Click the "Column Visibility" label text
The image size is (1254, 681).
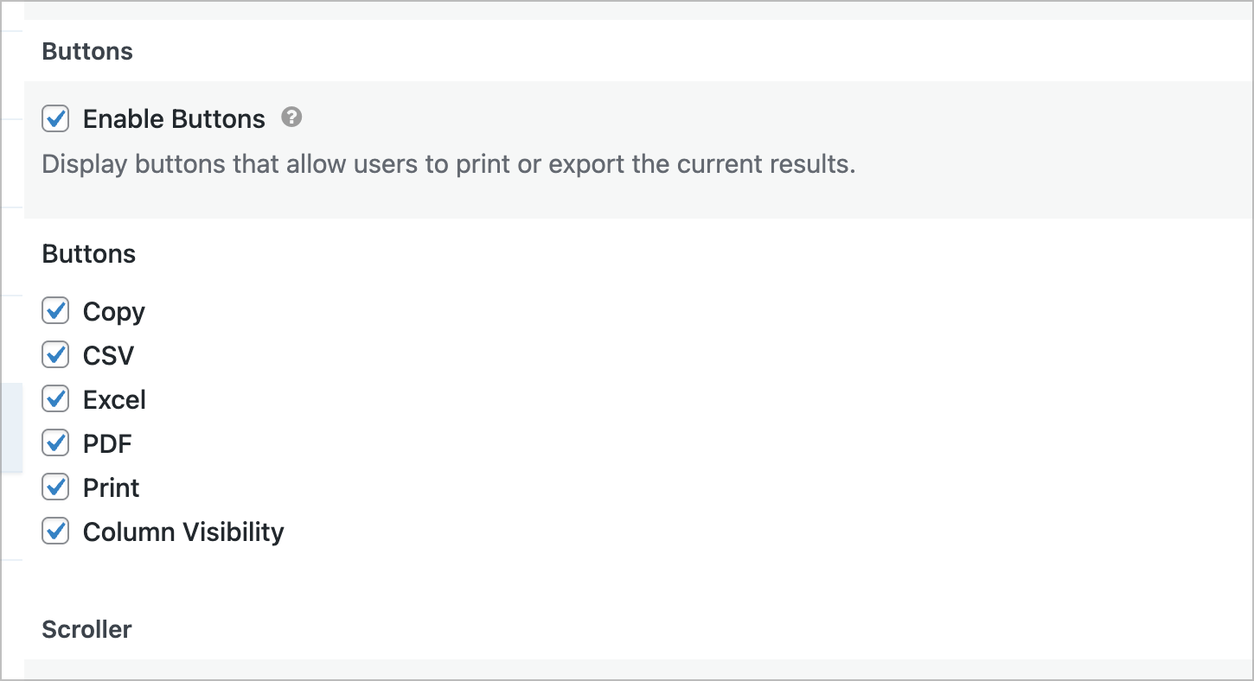click(x=183, y=532)
